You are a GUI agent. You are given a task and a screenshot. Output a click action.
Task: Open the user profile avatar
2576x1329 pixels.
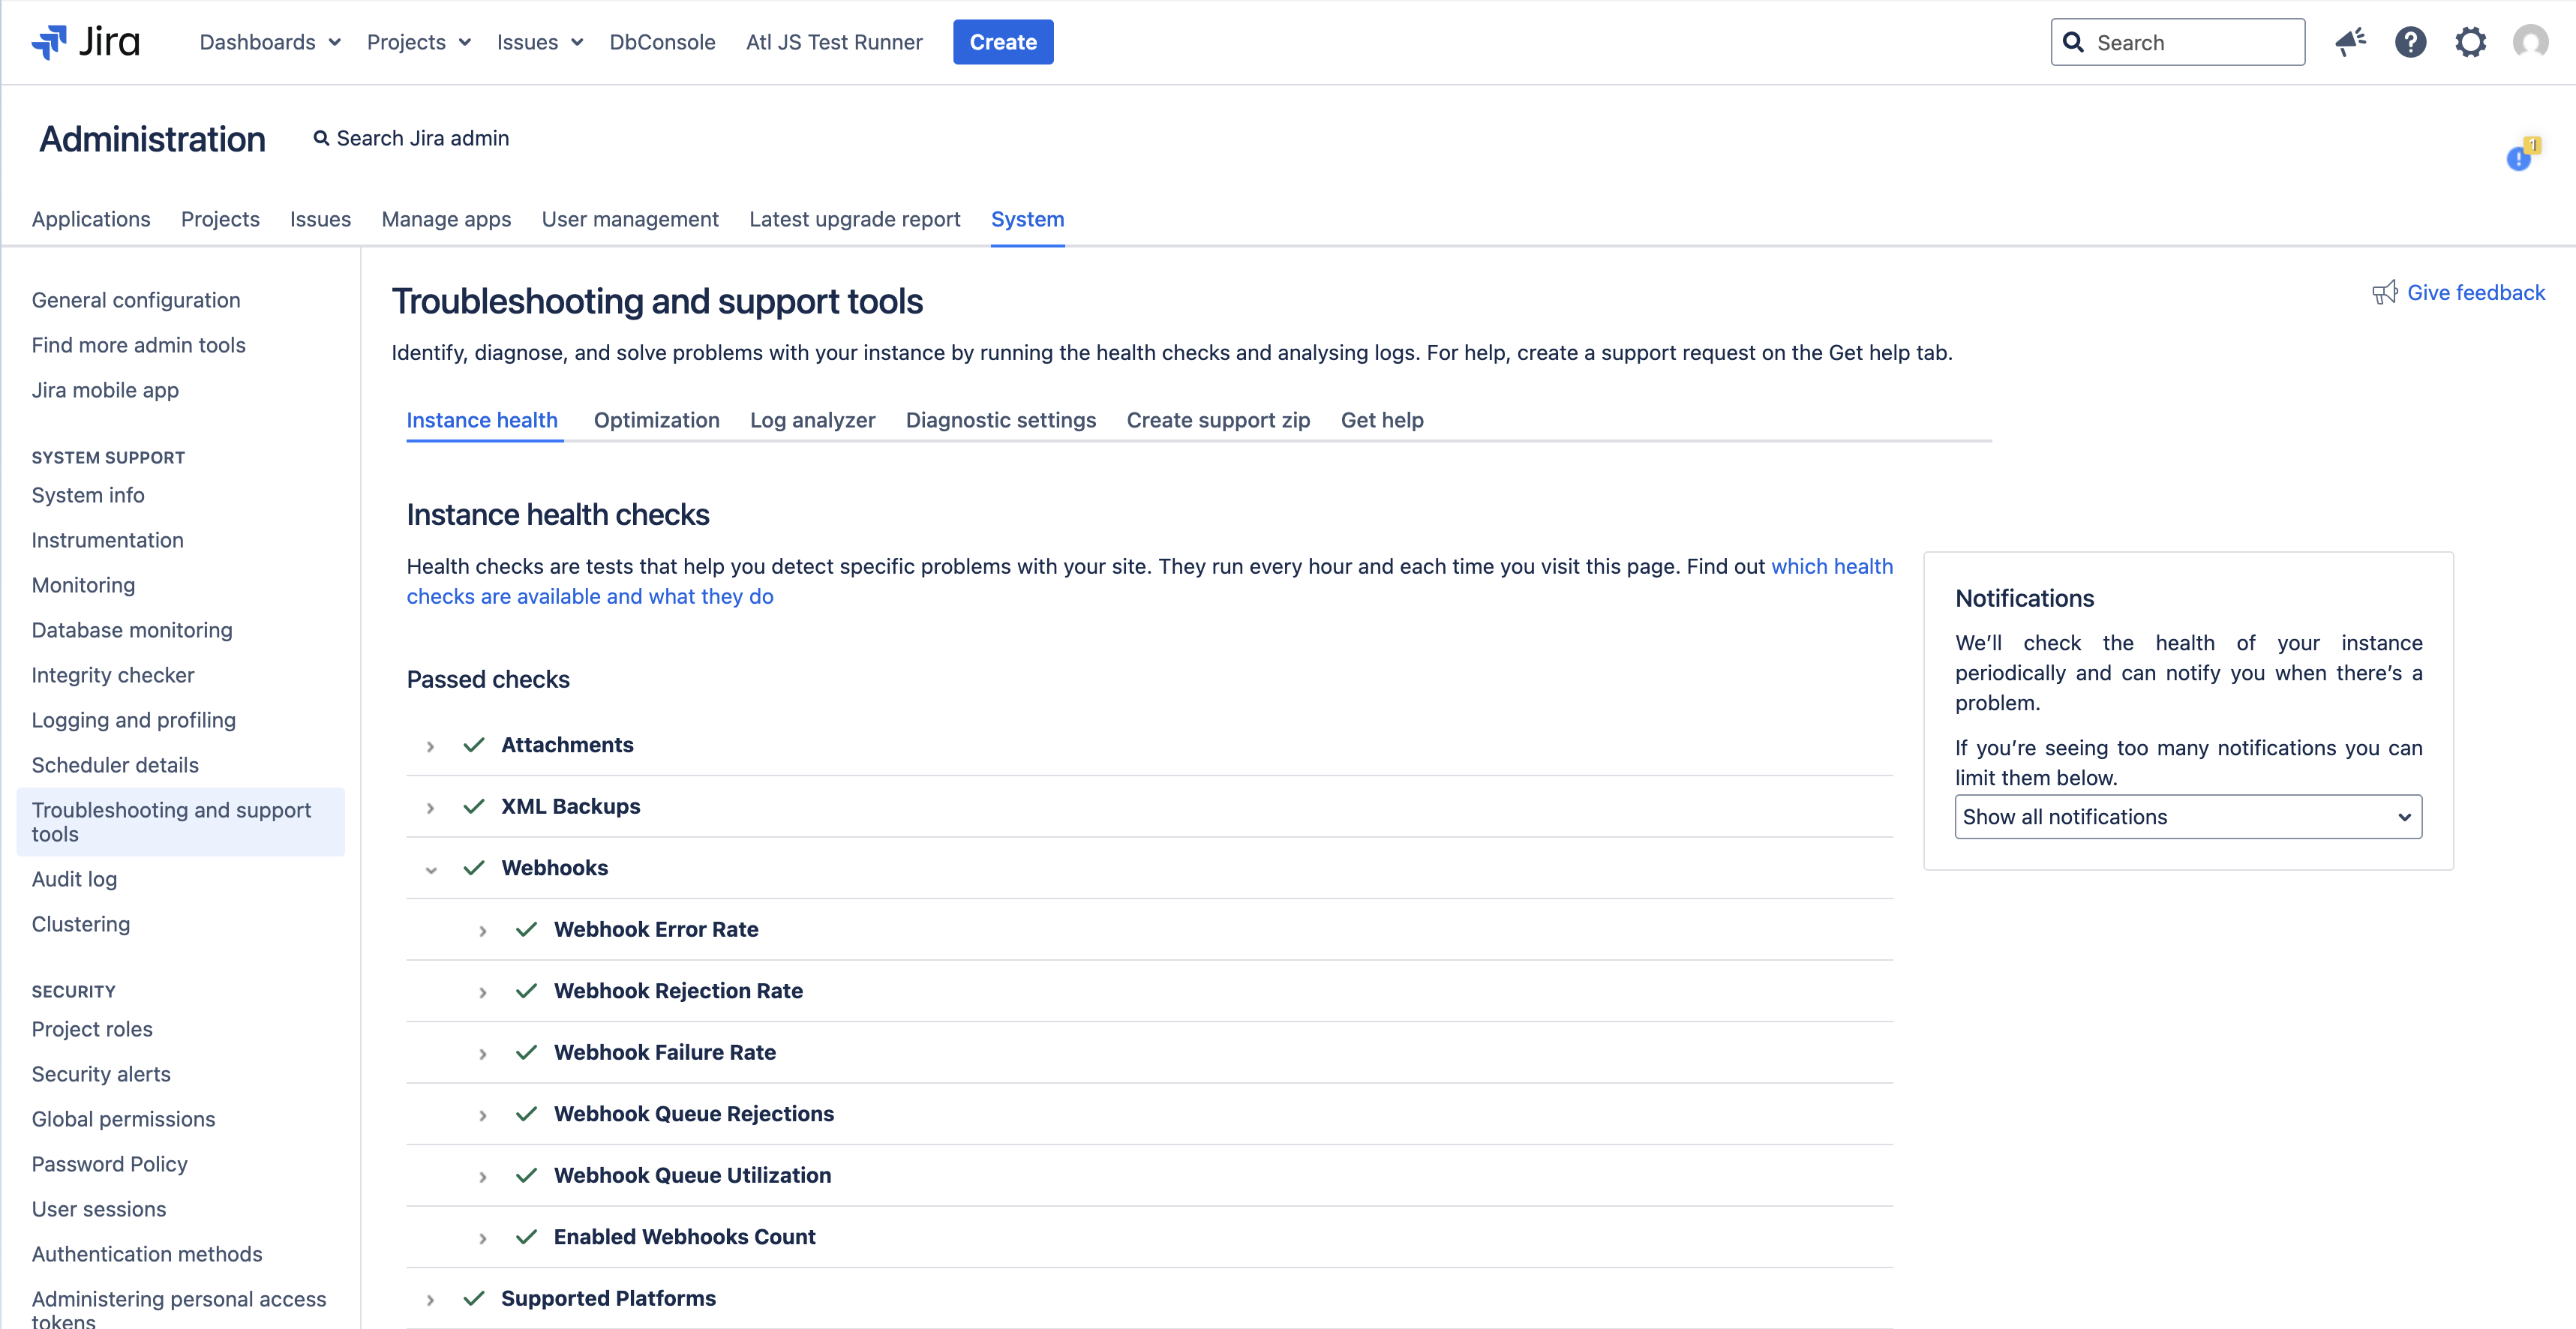pos(2530,42)
